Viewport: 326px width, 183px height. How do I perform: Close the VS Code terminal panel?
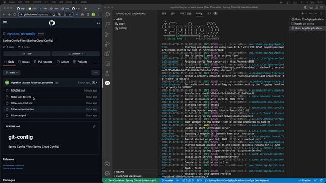pyautogui.click(x=321, y=14)
